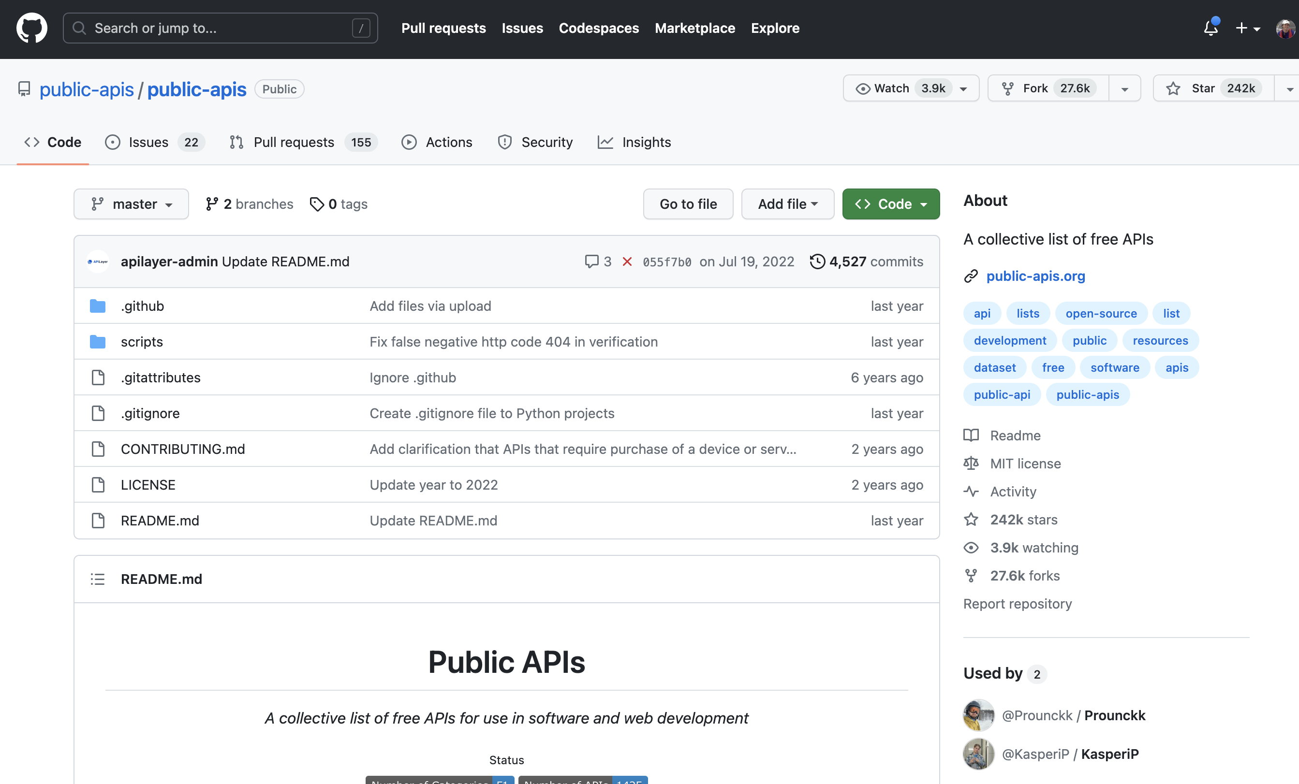Click the 'Fix false negative http code 404' commit message

coord(514,341)
